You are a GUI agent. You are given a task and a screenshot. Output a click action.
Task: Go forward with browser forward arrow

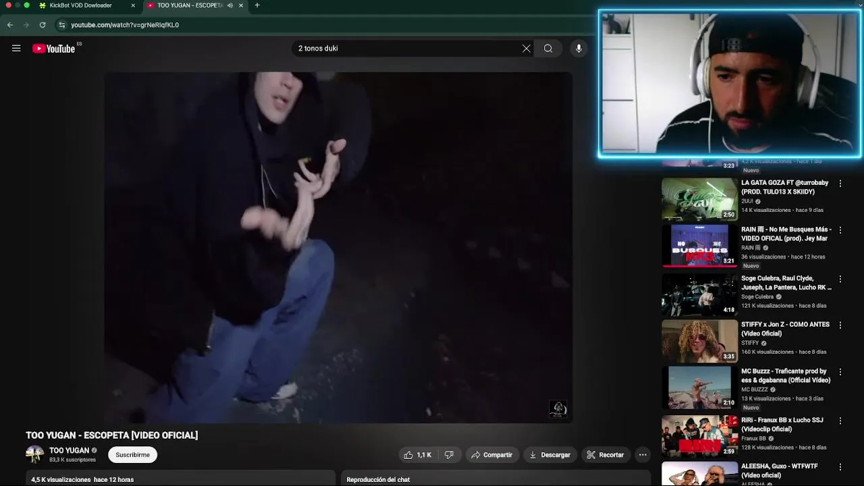click(26, 25)
